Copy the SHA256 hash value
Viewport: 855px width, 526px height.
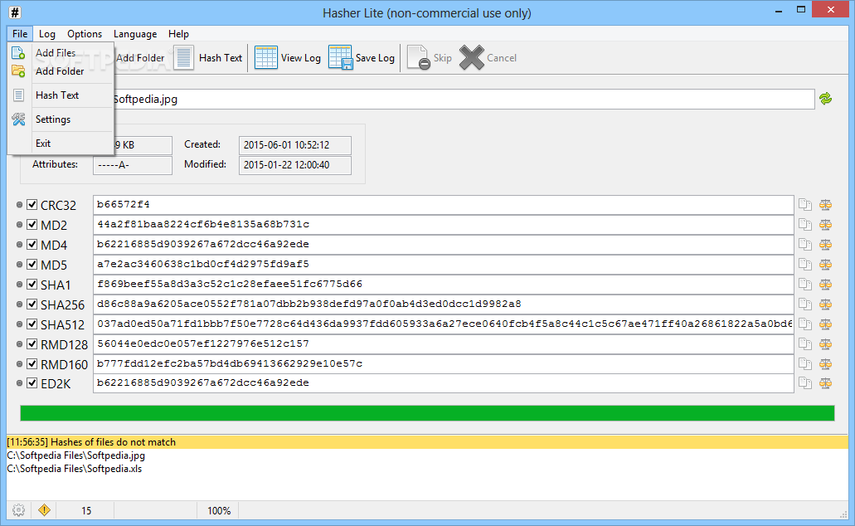pyautogui.click(x=805, y=304)
